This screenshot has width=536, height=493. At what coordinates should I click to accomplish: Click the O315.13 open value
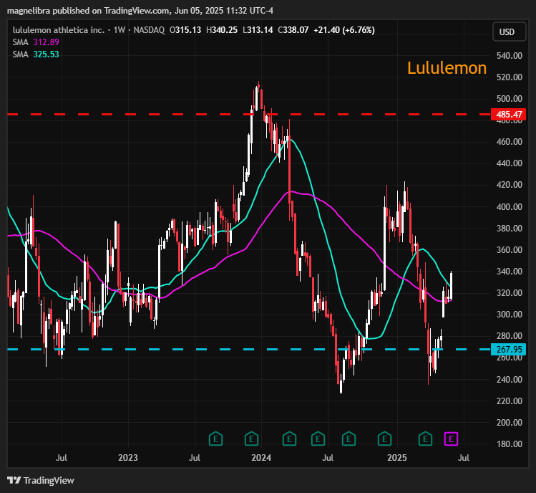tap(185, 30)
